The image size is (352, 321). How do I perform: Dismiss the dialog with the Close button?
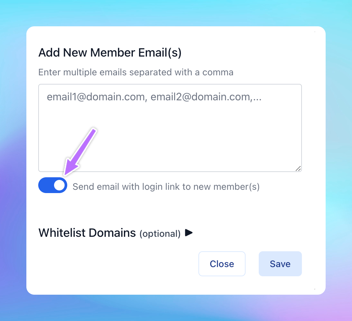pyautogui.click(x=222, y=264)
